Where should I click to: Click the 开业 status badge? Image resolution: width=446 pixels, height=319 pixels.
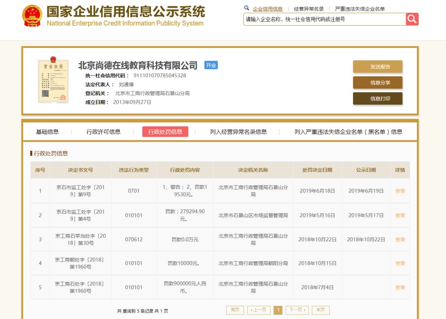pos(211,65)
